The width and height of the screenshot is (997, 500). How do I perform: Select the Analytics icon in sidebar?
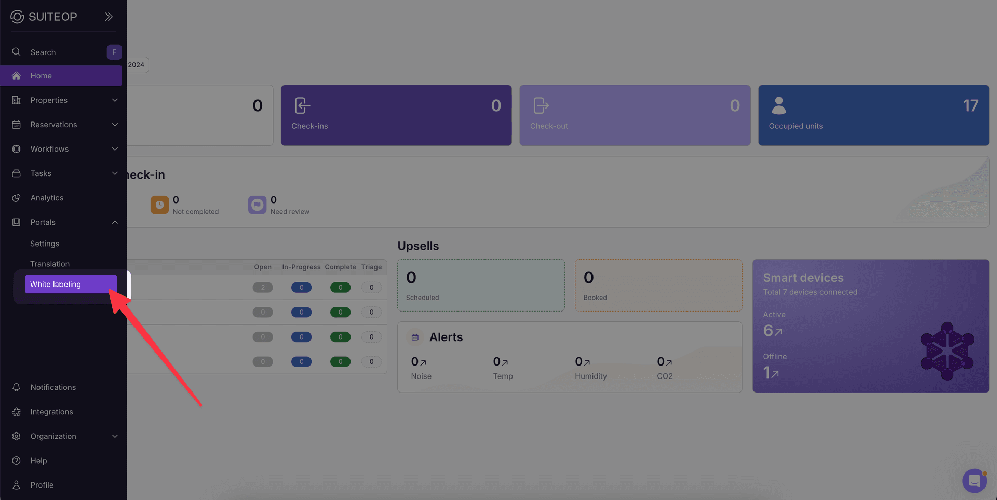[x=16, y=198]
